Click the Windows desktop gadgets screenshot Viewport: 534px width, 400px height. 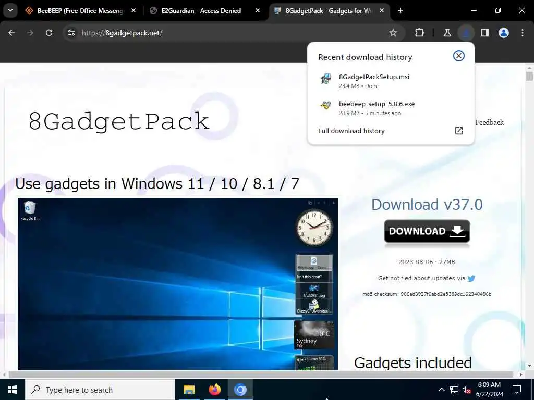coord(178,284)
